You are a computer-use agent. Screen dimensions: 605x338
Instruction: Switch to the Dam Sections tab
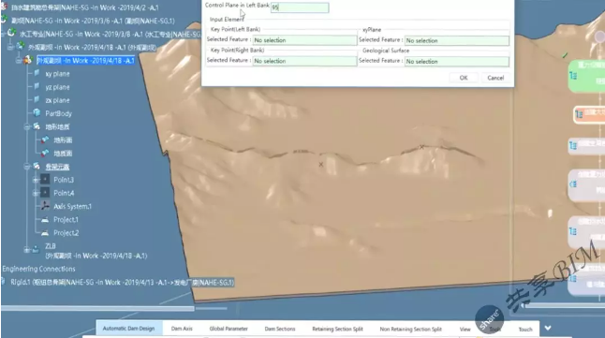pos(280,329)
